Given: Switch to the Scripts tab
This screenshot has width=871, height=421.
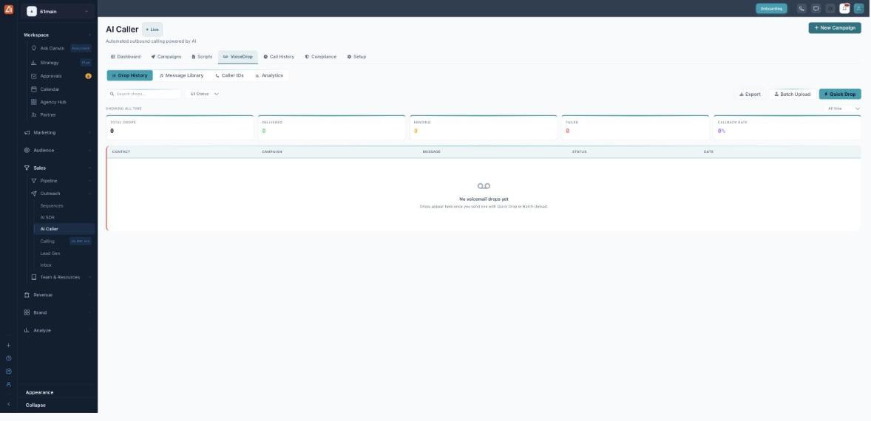Looking at the screenshot, I should (202, 57).
